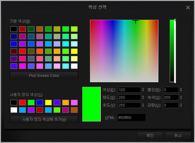Screen dimensions: 195x143
Task: Click the green brightness gradient strip
Action: [172, 51]
